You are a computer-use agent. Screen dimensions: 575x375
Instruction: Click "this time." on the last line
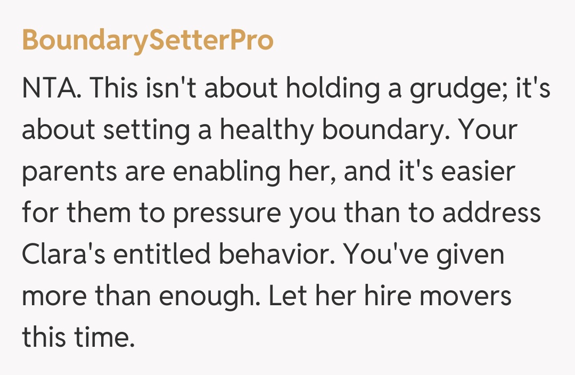78,338
